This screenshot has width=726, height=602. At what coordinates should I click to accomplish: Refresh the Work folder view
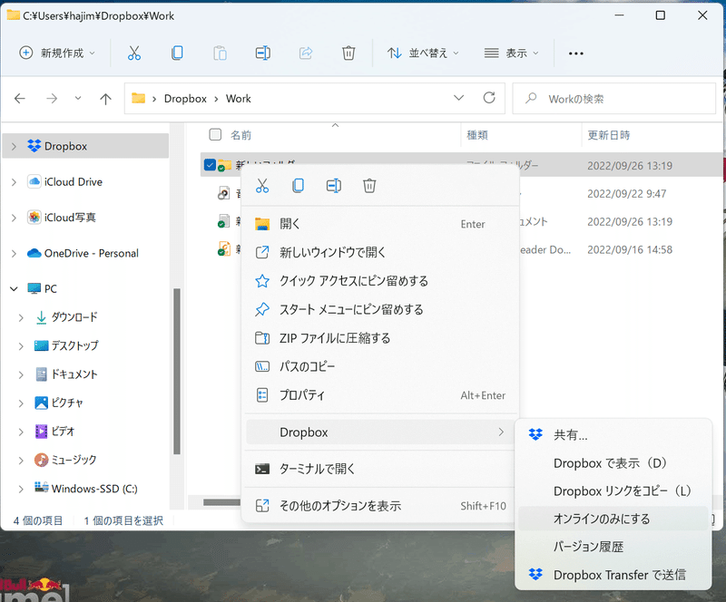click(489, 98)
